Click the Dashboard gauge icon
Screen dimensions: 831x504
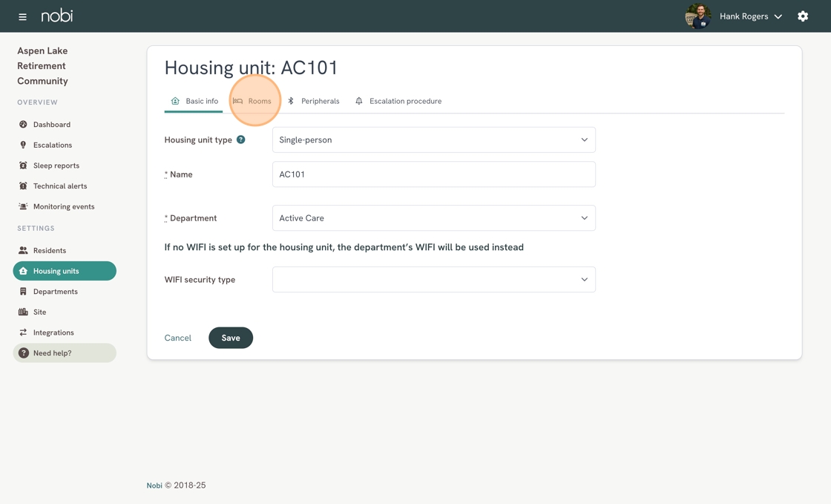(23, 125)
